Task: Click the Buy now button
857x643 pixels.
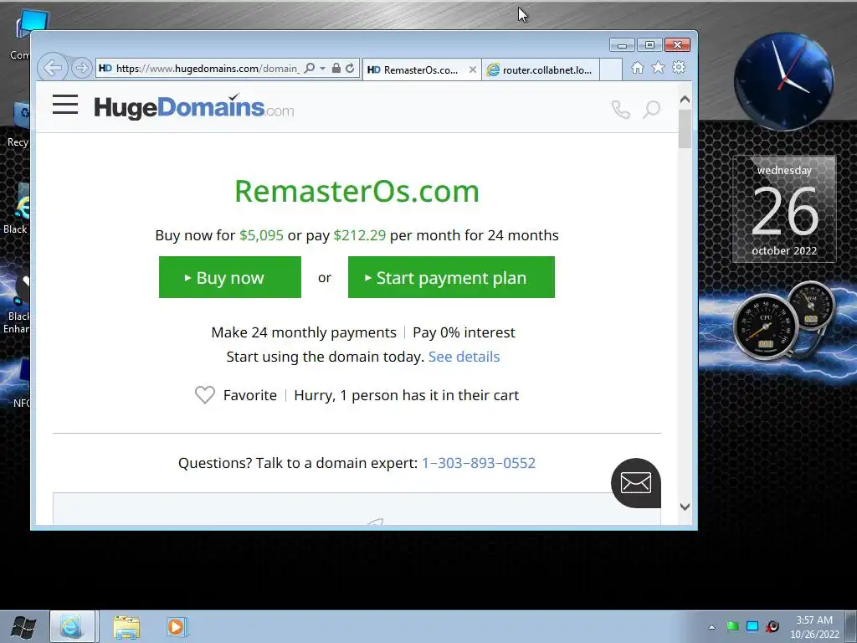Action: click(230, 277)
